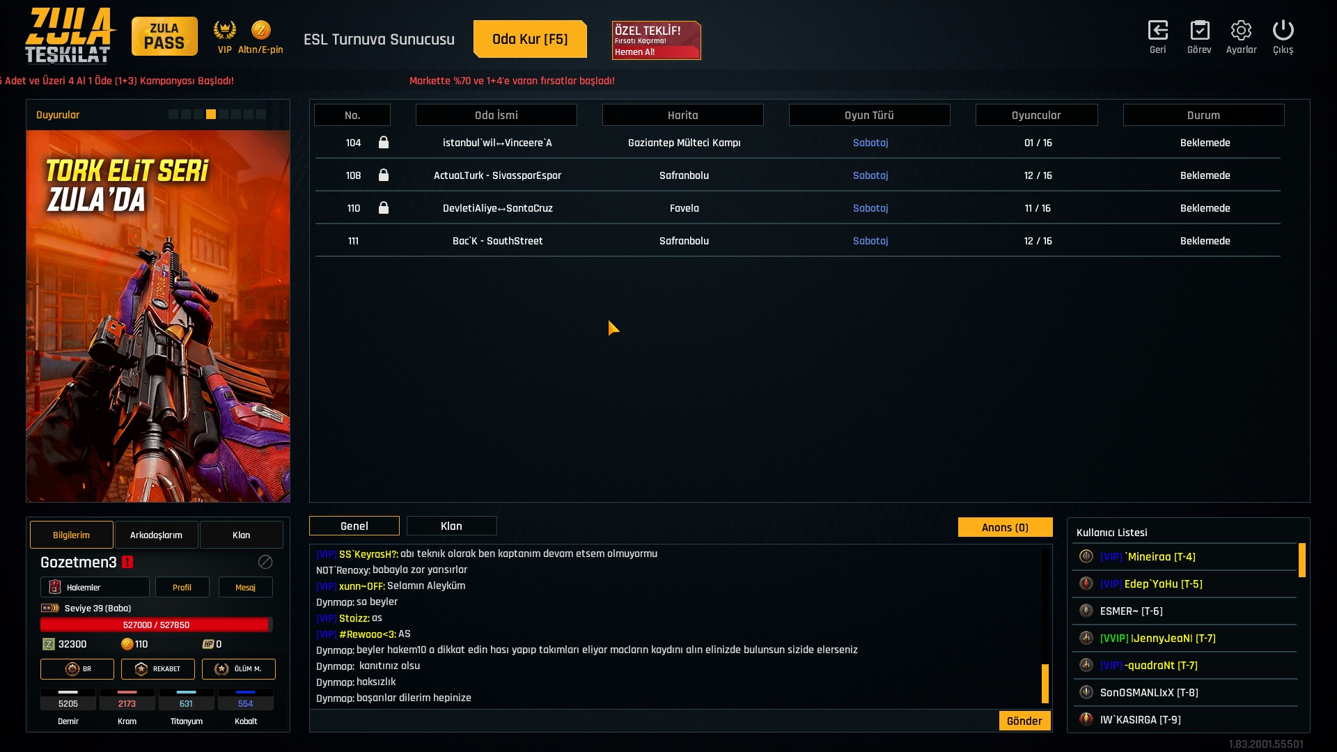Click the gold coin icon showing 110
1337x752 pixels.
[127, 644]
